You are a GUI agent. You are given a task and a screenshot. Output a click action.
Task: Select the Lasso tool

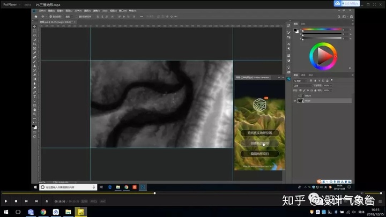coord(34,35)
